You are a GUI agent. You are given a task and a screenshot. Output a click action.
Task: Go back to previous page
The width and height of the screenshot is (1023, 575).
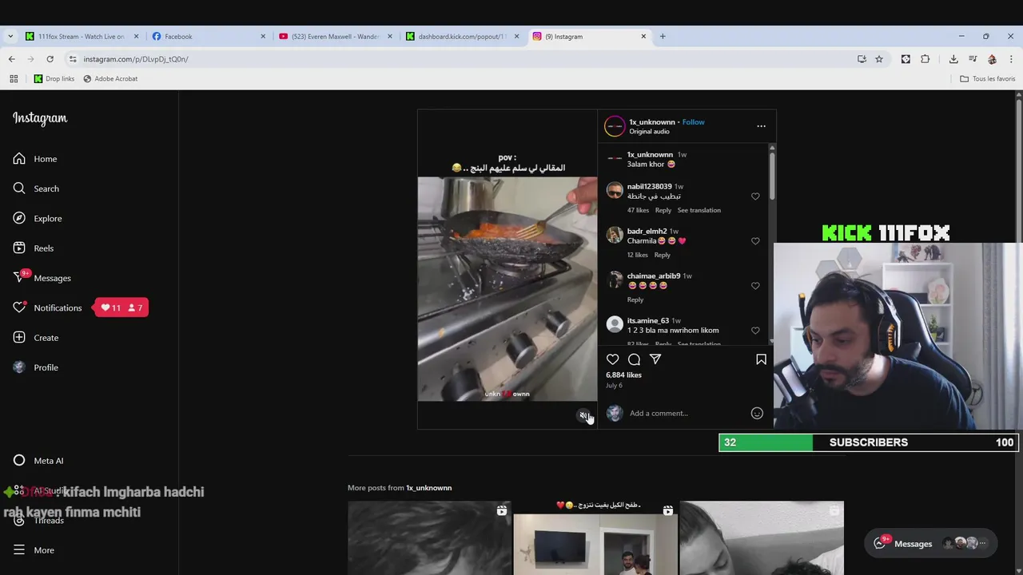click(x=11, y=59)
